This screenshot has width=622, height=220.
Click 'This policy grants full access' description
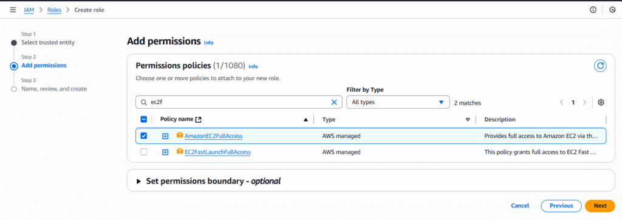pyautogui.click(x=540, y=152)
